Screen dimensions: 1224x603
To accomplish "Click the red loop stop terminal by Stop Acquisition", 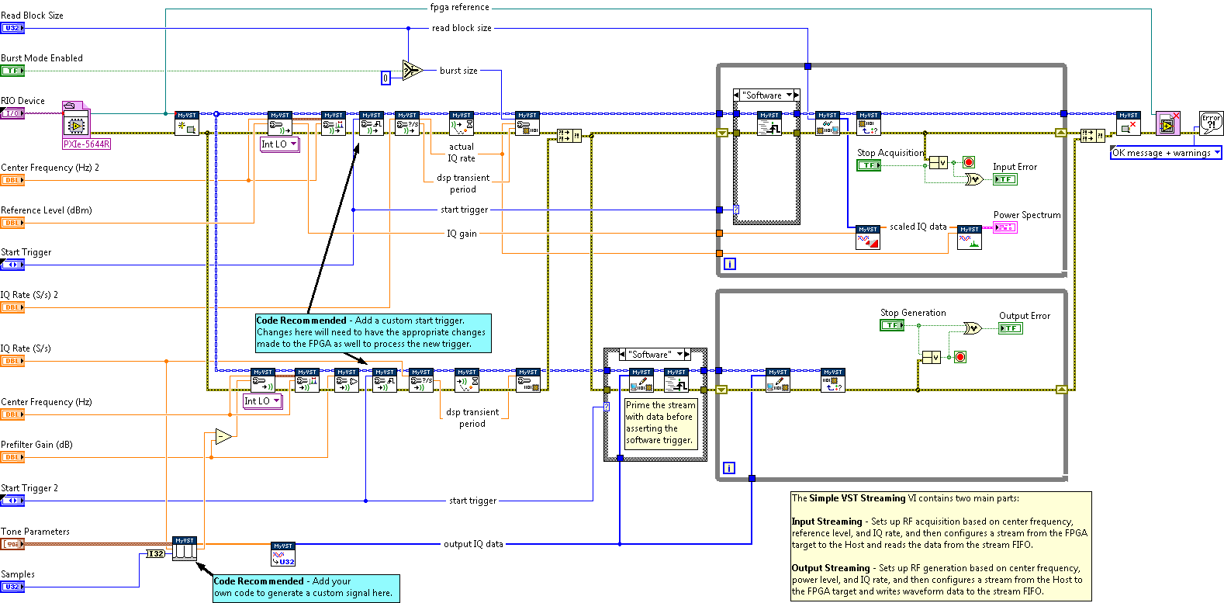I will point(968,162).
